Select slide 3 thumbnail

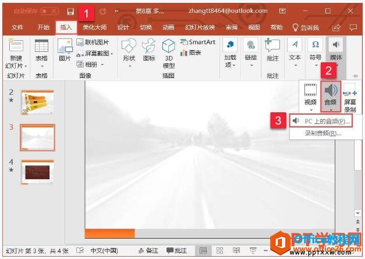[x=37, y=137]
